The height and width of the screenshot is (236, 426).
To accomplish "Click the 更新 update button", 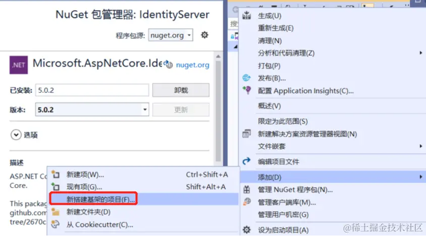I will pyautogui.click(x=181, y=109).
